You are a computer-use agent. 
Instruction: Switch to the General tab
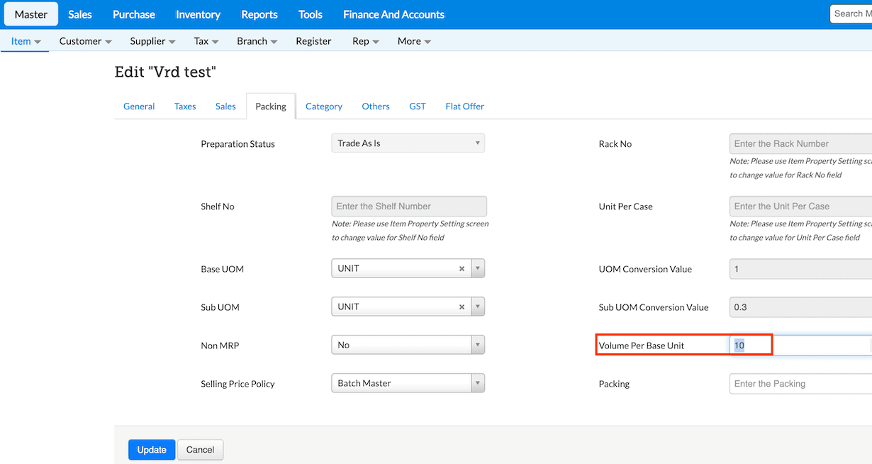[139, 106]
